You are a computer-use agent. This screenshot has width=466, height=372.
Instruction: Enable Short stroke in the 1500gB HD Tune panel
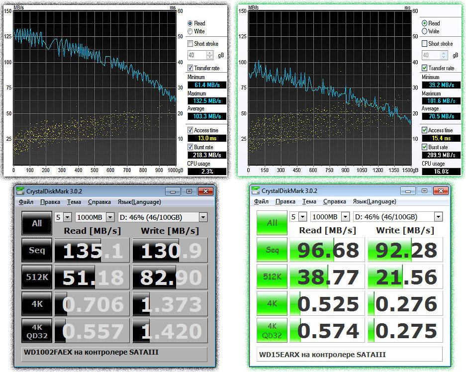click(425, 44)
